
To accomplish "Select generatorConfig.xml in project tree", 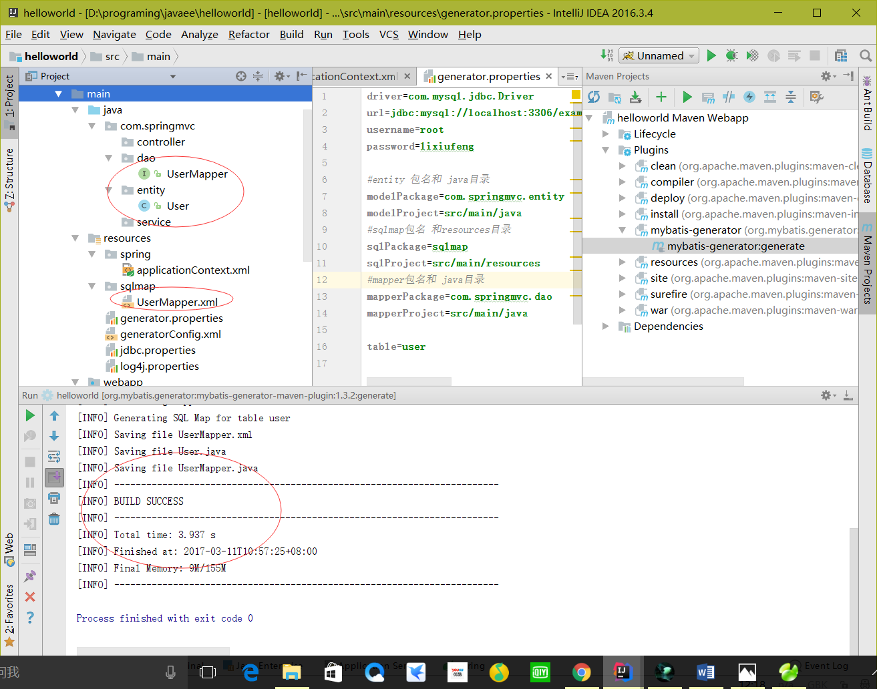I will (x=170, y=334).
